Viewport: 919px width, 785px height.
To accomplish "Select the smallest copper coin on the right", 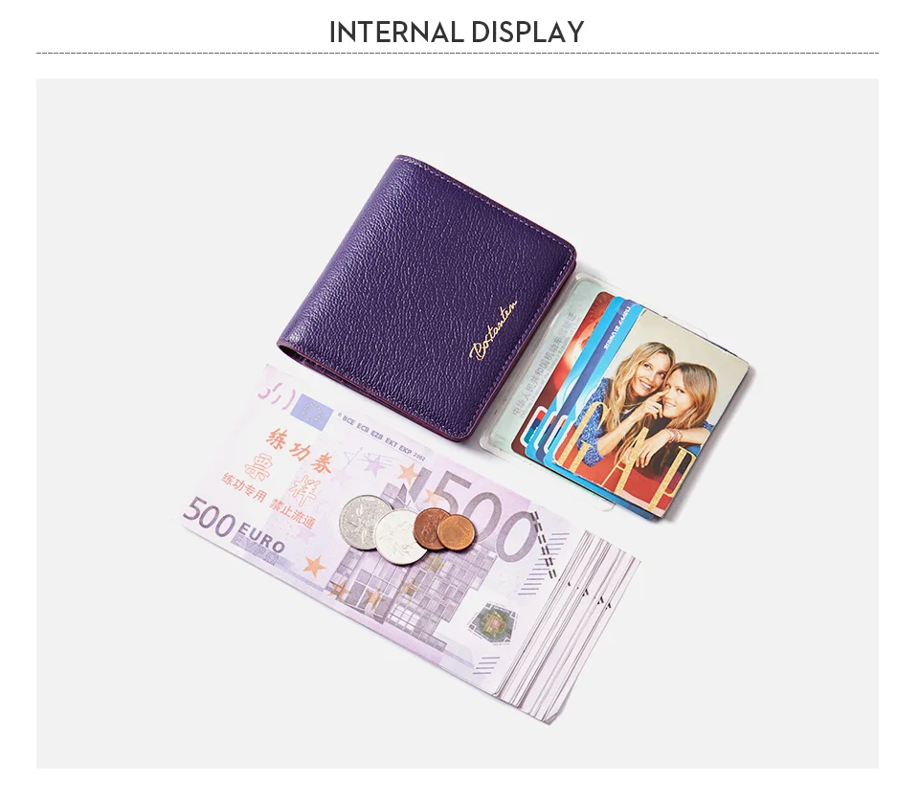I will 456,532.
